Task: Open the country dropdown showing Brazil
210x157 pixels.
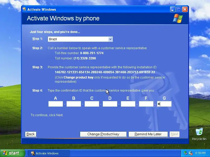Action: pyautogui.click(x=80, y=39)
